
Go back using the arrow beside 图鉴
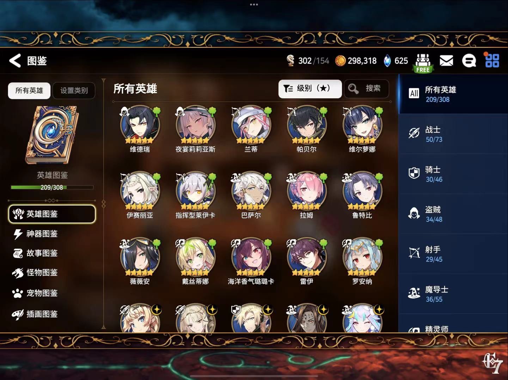[x=15, y=61]
